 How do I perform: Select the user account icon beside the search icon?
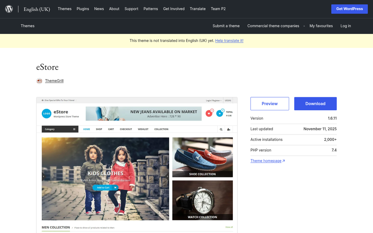229,129
